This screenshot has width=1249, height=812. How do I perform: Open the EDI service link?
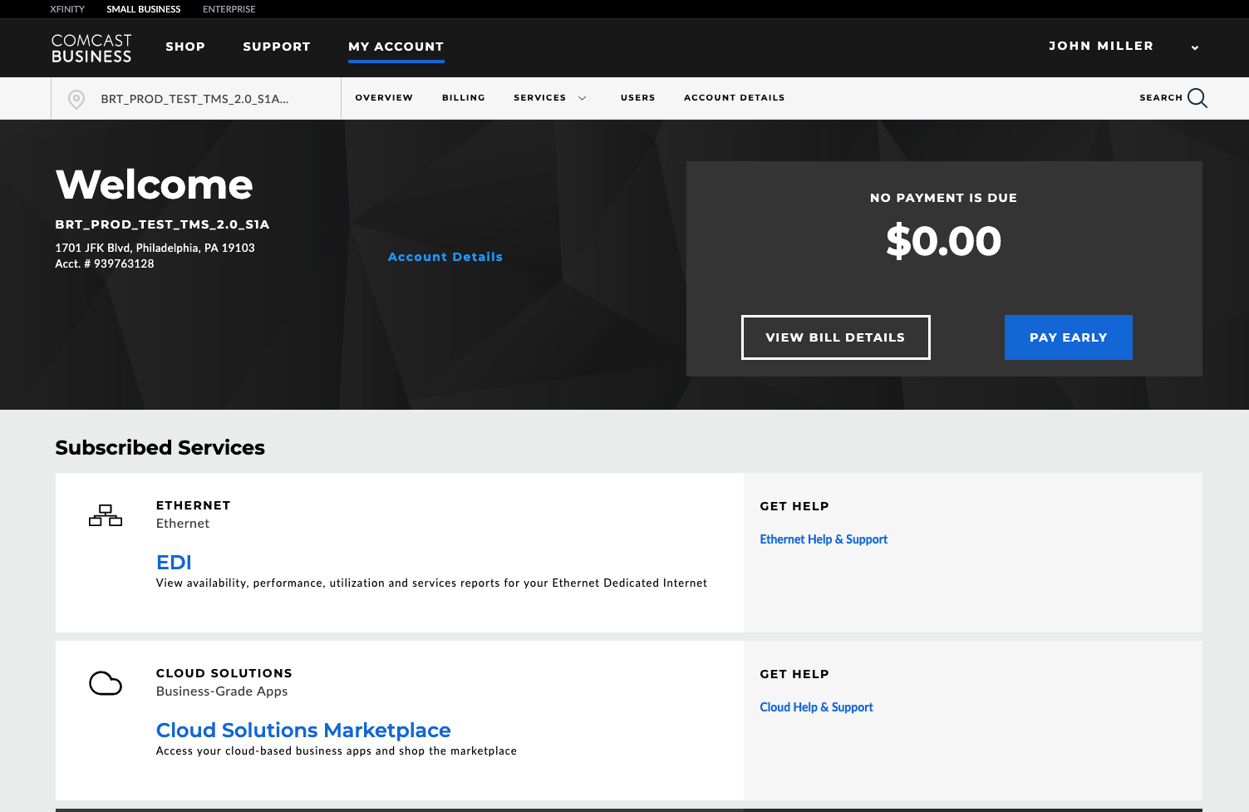pyautogui.click(x=174, y=563)
